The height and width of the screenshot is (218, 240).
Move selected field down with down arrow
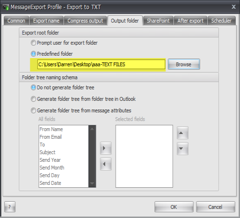pos(182,148)
